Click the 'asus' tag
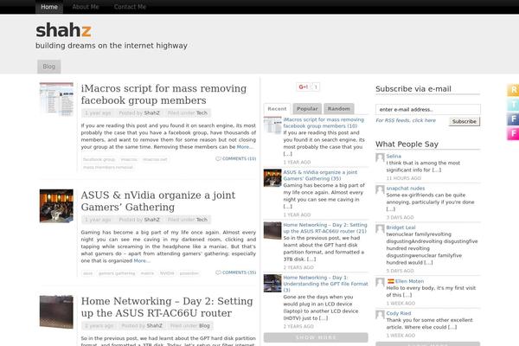This screenshot has width=519, height=346. (87, 273)
